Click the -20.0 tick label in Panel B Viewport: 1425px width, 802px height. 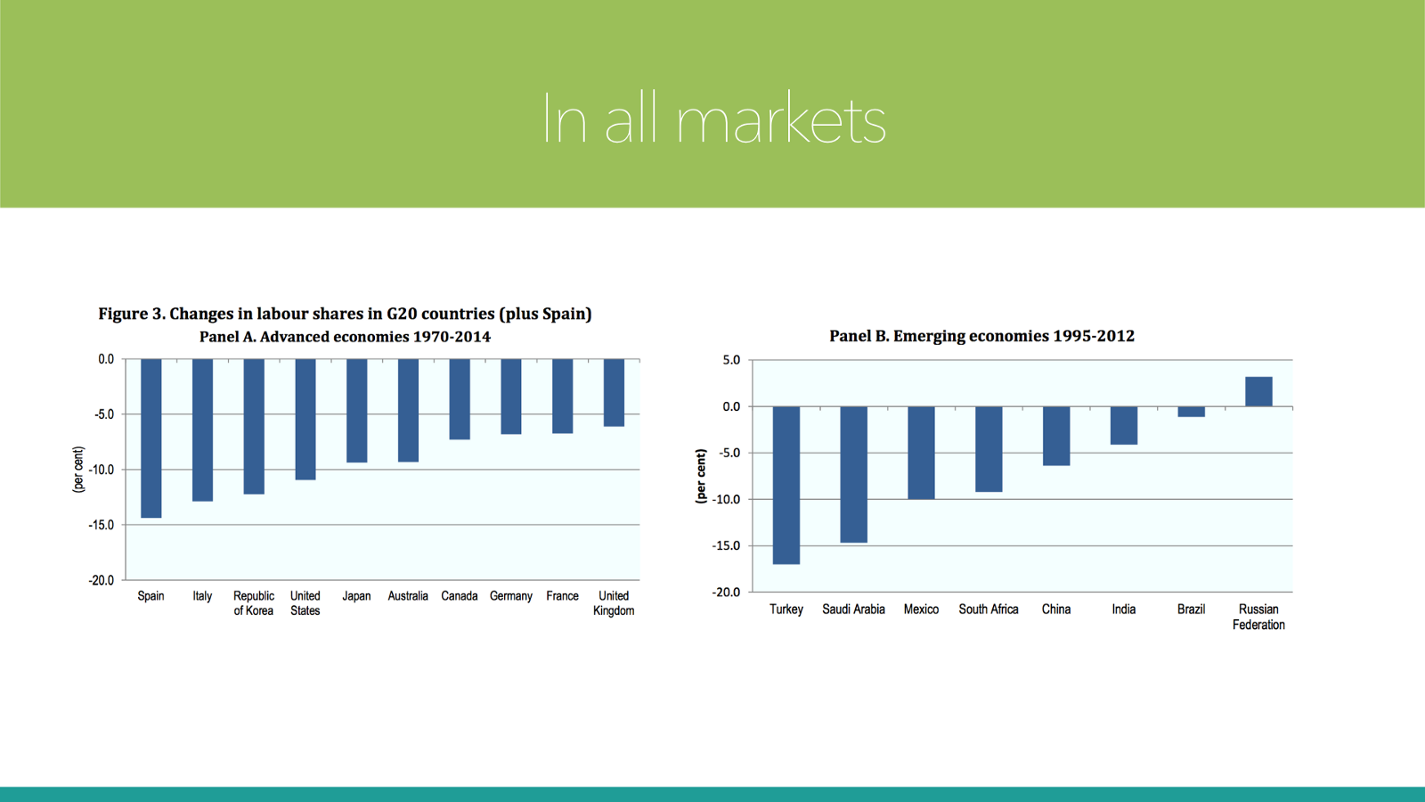(726, 592)
